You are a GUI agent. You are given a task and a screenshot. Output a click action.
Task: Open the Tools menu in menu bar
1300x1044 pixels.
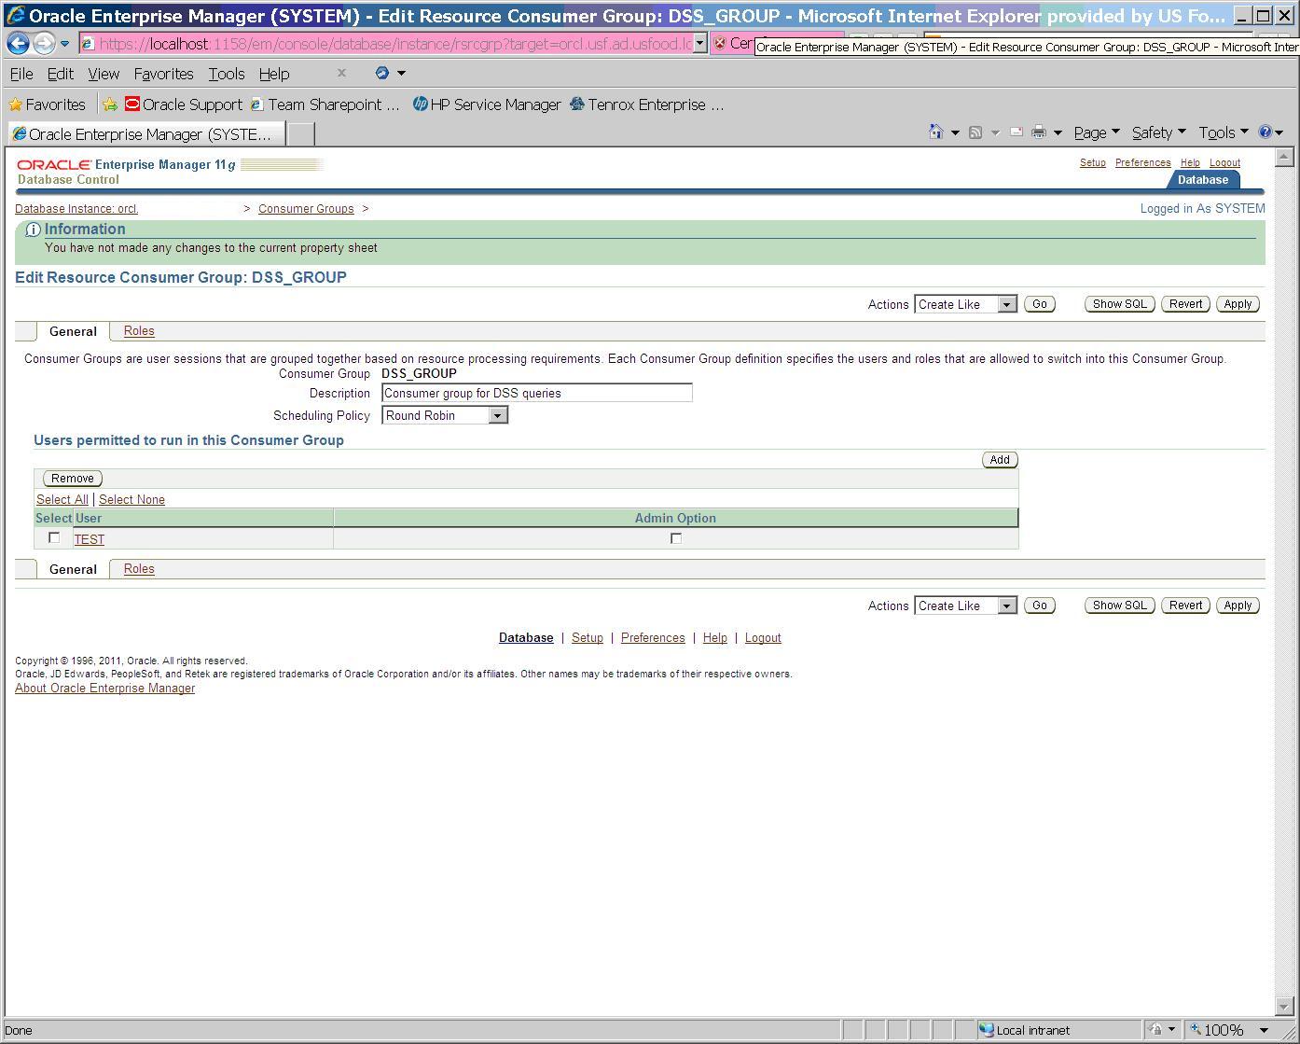[227, 74]
